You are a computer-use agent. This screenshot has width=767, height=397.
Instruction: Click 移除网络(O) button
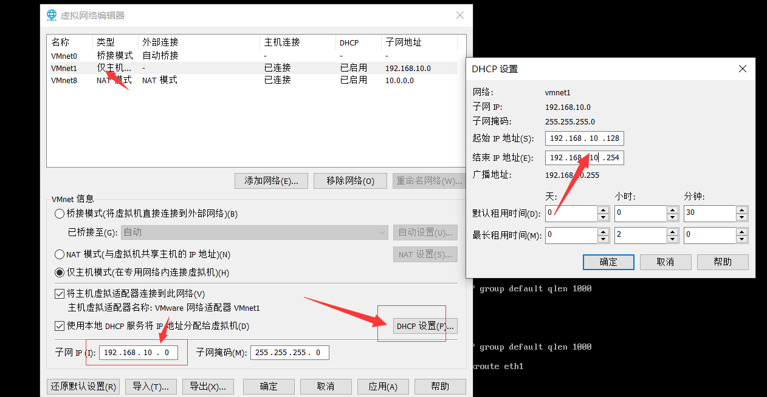pos(350,181)
